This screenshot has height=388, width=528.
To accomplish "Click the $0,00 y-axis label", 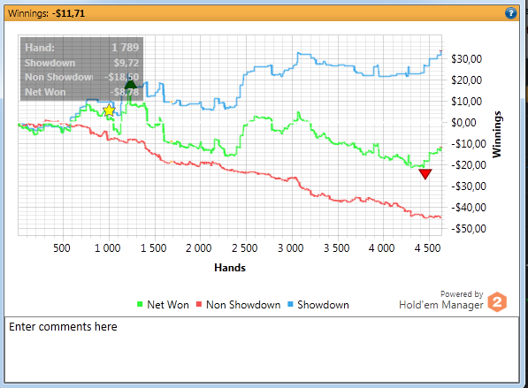I will [463, 123].
